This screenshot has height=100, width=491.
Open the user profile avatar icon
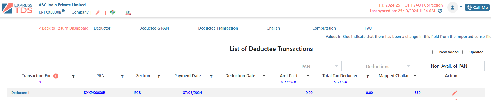click(x=453, y=7)
